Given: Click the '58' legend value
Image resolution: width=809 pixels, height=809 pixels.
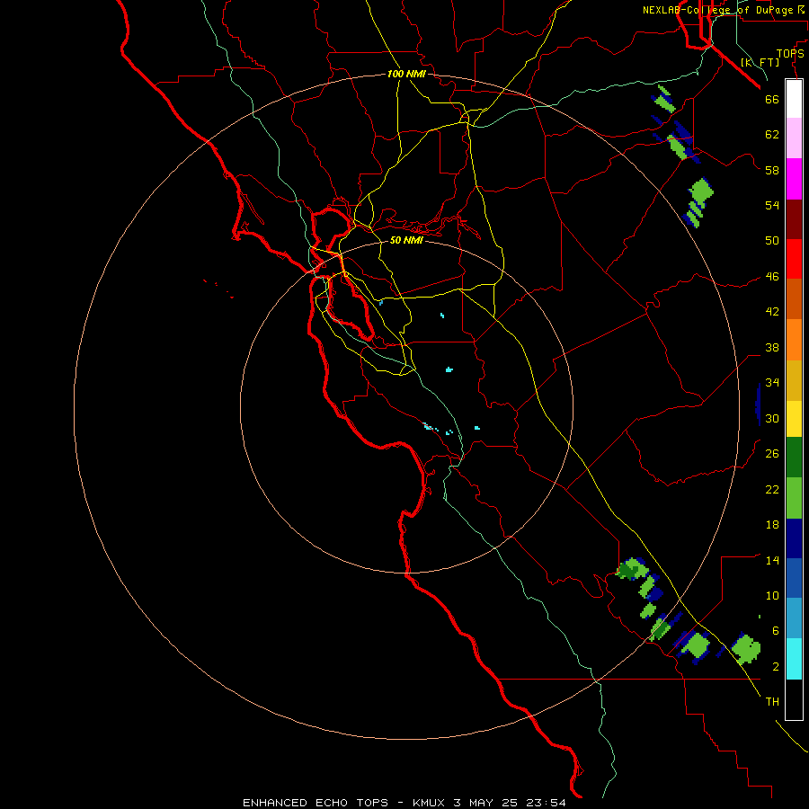Looking at the screenshot, I should (772, 170).
